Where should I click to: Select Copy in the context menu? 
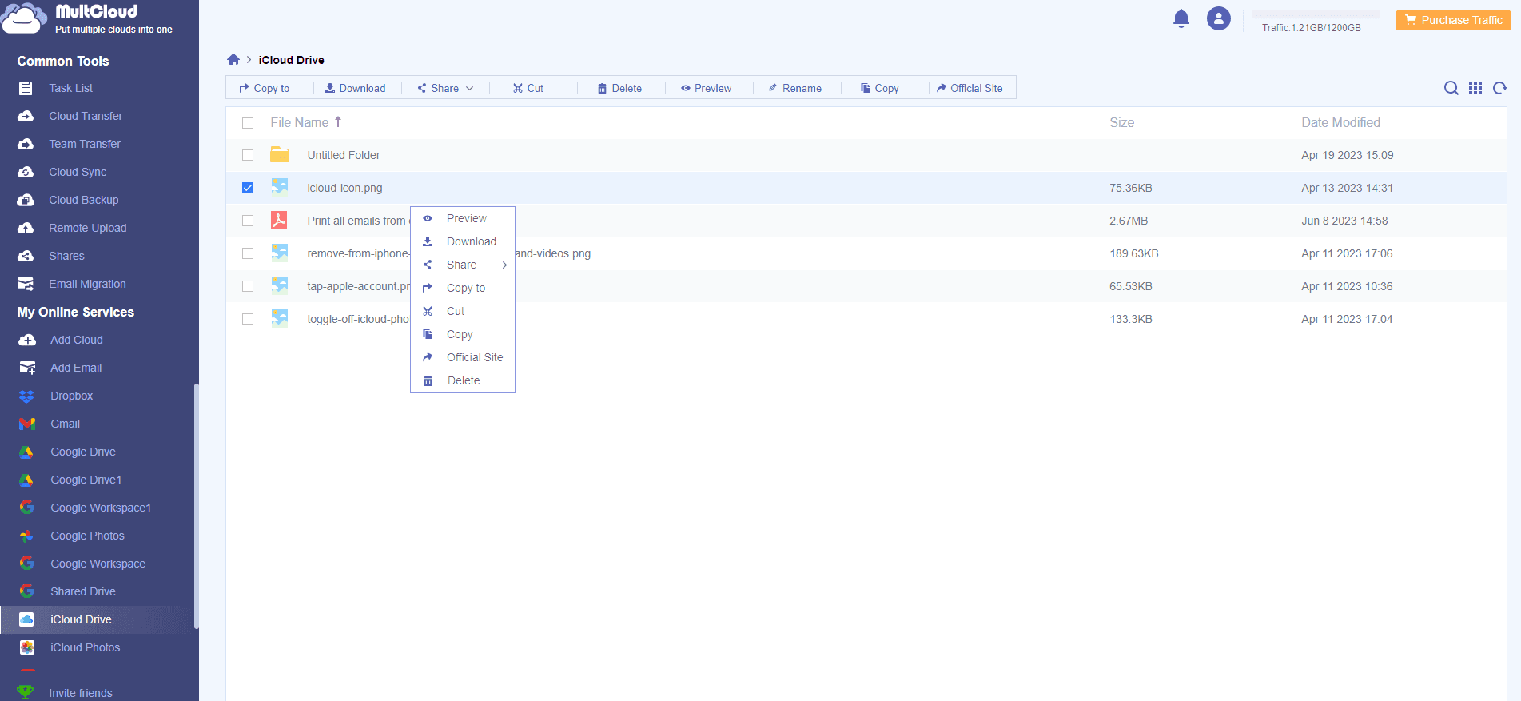463,334
